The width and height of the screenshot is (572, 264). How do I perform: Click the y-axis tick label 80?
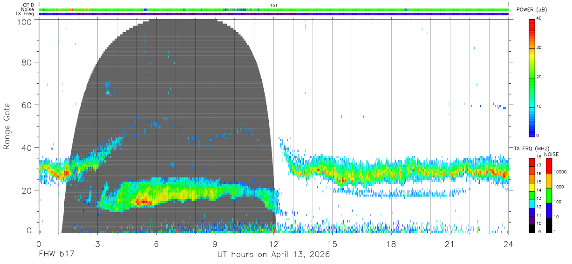(x=26, y=62)
